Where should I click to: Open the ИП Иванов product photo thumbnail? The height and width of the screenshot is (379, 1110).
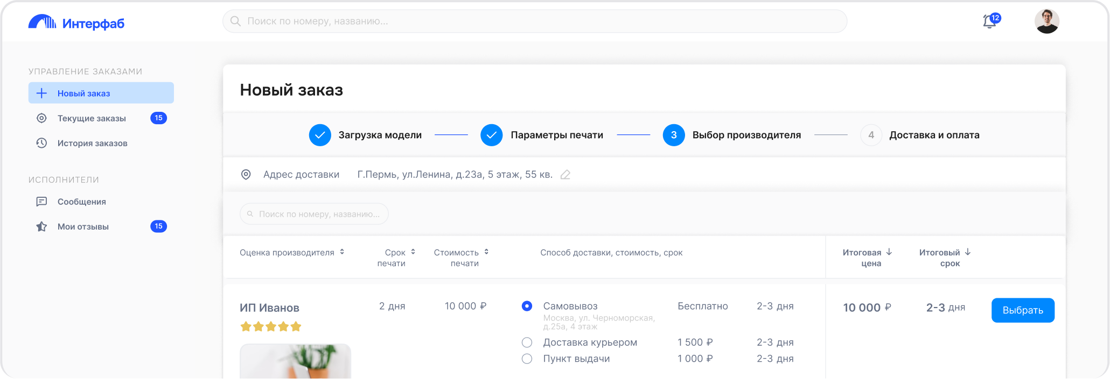click(x=295, y=361)
